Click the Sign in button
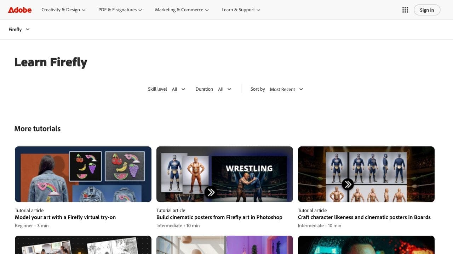Screen dimensions: 453x254 pyautogui.click(x=427, y=10)
